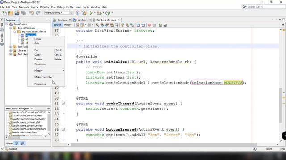Run the project with green play icon
The image size is (286, 160).
tap(91, 13)
